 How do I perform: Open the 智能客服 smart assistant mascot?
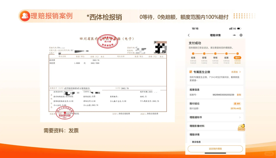241,127
